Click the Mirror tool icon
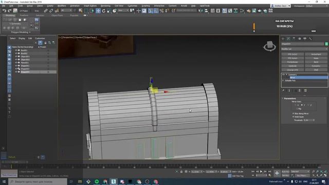Image resolution: width=329 pixels, height=185 pixels. pos(201,10)
